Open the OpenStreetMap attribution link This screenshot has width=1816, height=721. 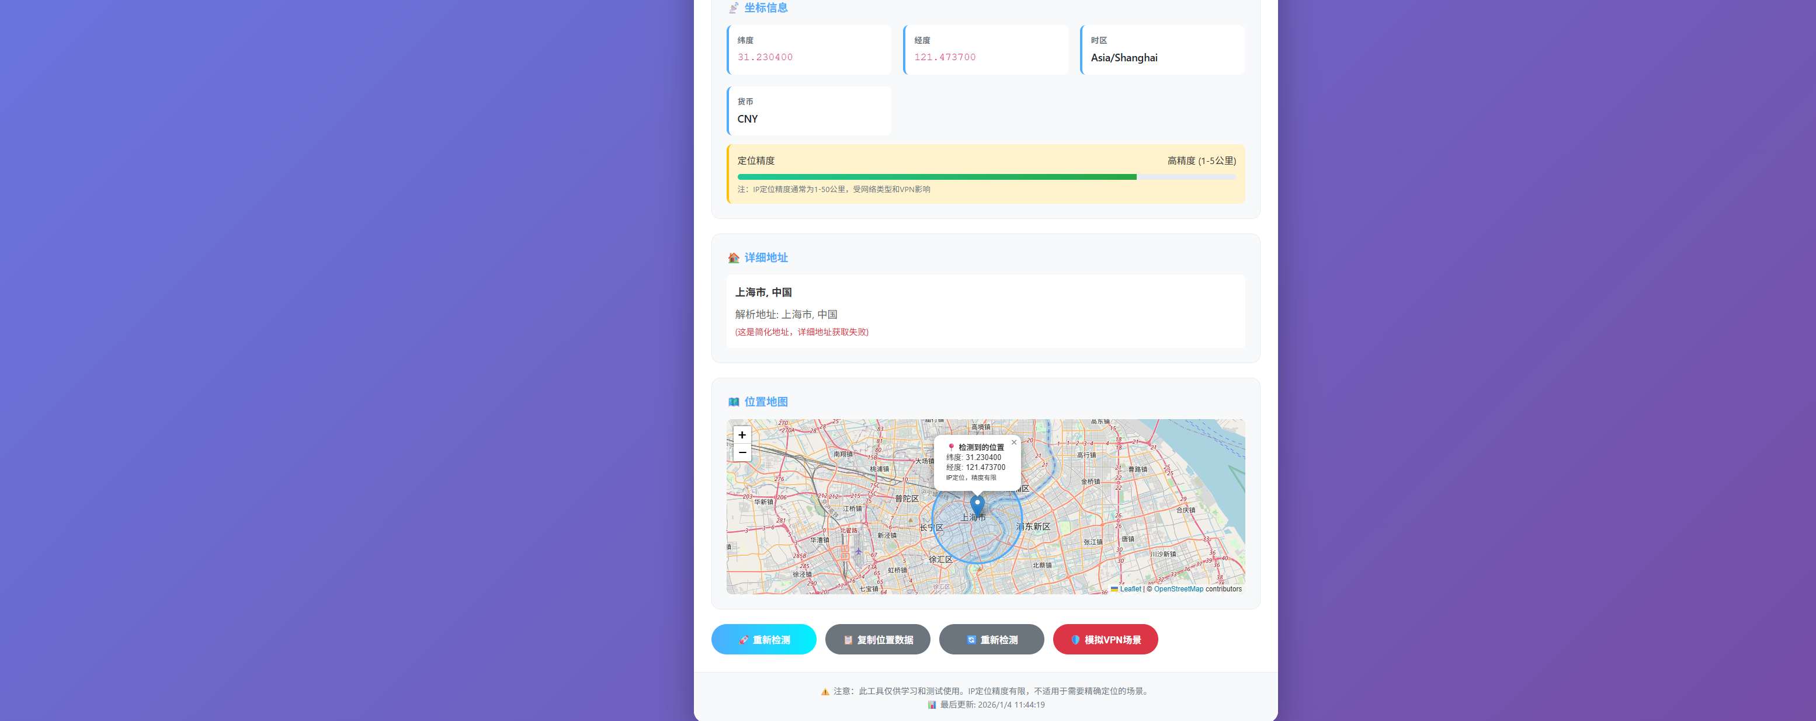coord(1178,589)
